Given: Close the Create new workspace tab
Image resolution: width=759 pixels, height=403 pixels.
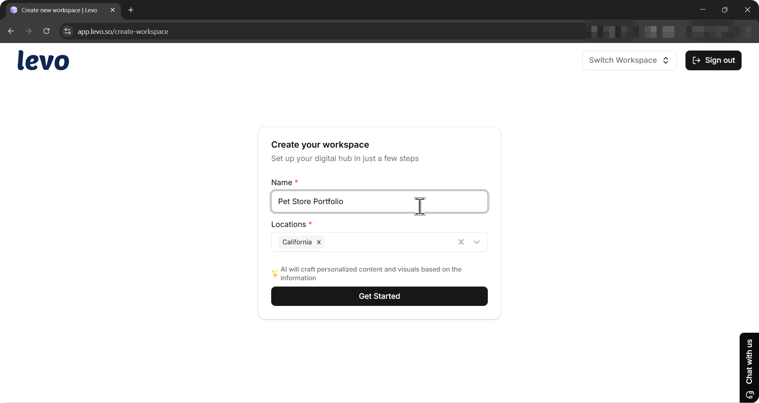Looking at the screenshot, I should (x=113, y=10).
